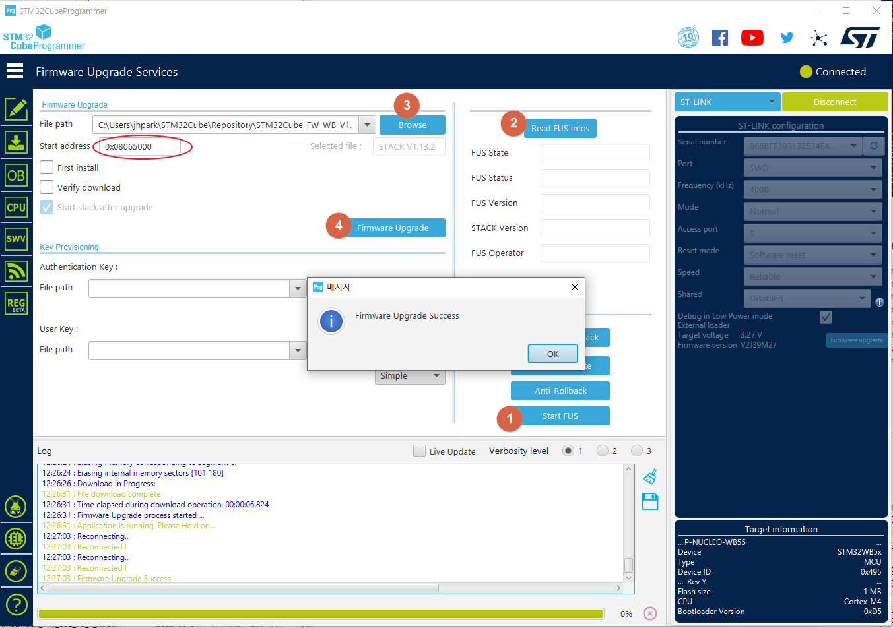Enable the Verify download checkbox
Image resolution: width=893 pixels, height=628 pixels.
point(46,187)
